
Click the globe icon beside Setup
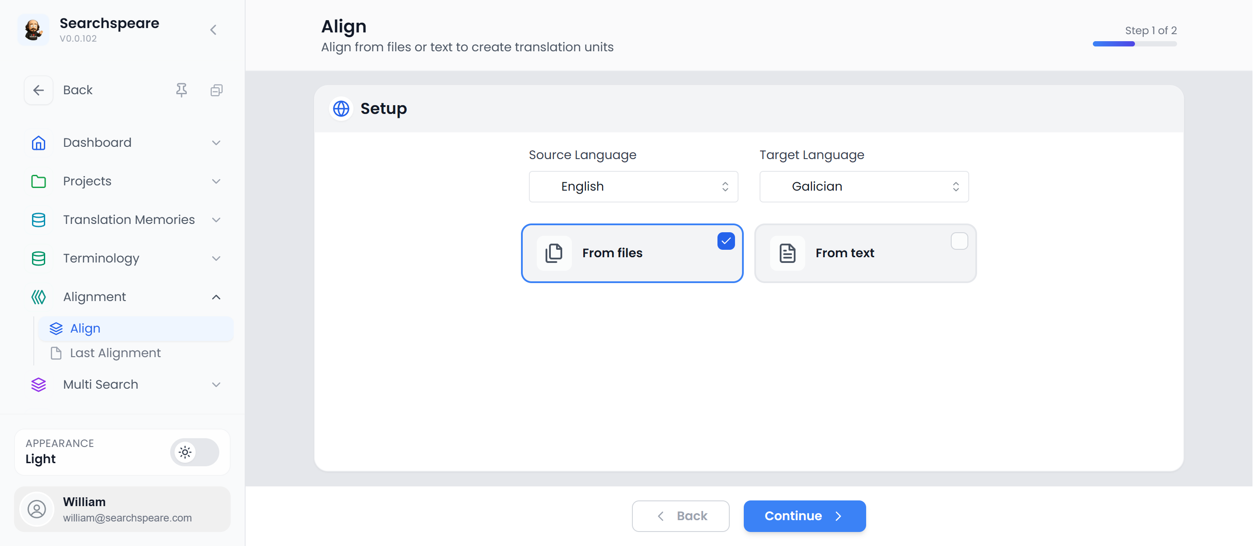pos(341,109)
